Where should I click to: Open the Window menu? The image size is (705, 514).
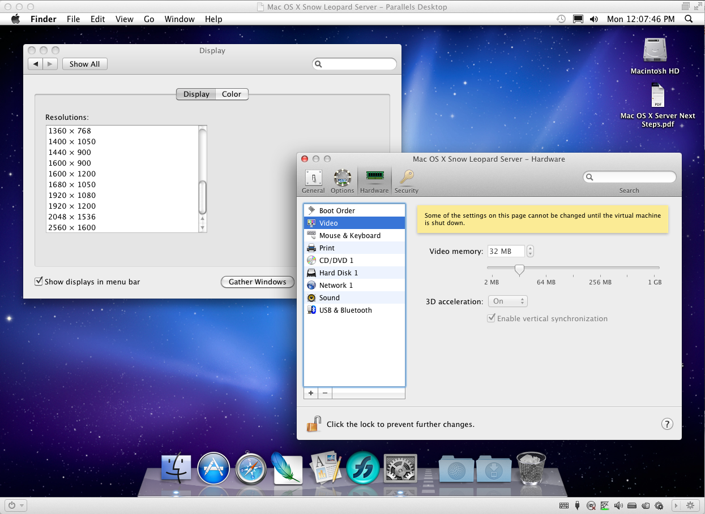(x=180, y=19)
